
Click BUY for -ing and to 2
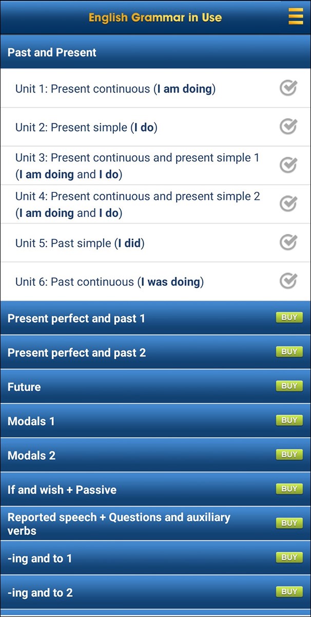point(289,592)
